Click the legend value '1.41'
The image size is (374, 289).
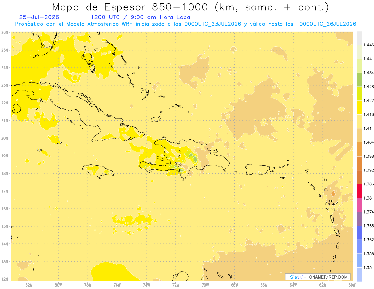tap(367, 128)
